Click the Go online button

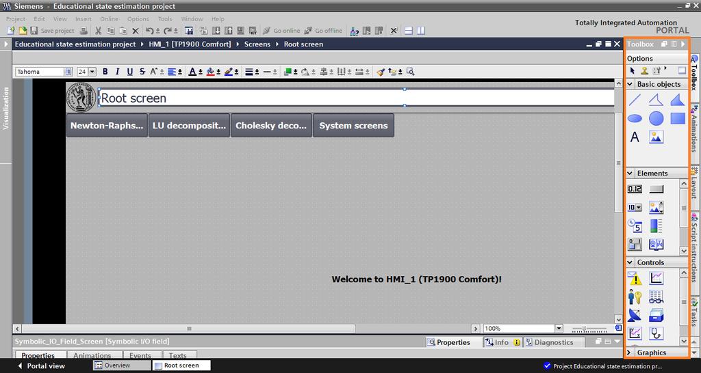coord(281,31)
